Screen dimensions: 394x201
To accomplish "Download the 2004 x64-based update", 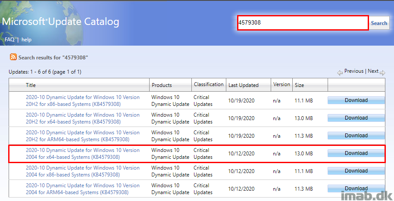I will pos(356,153).
